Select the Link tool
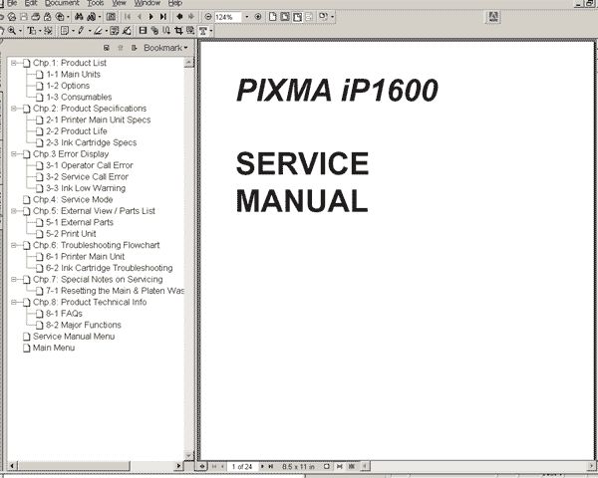This screenshot has width=598, height=478. 154,31
